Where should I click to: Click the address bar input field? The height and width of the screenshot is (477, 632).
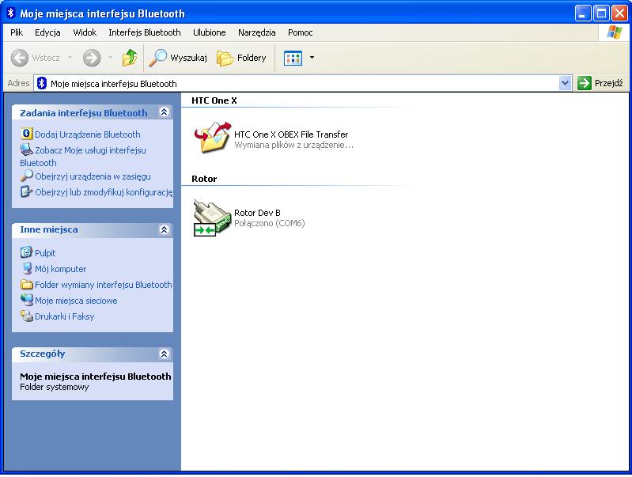tap(301, 83)
